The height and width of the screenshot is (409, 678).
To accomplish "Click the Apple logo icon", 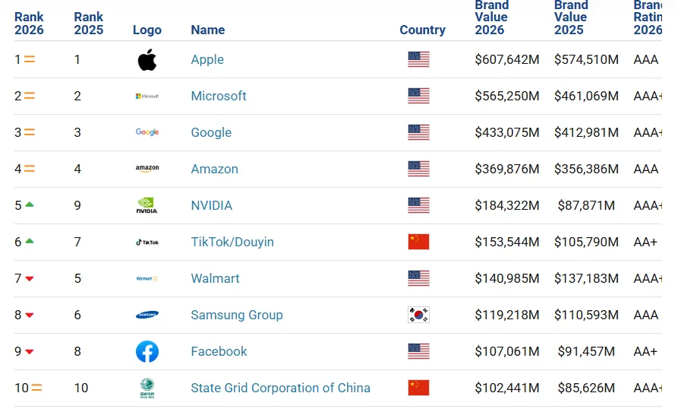I will coord(147,60).
